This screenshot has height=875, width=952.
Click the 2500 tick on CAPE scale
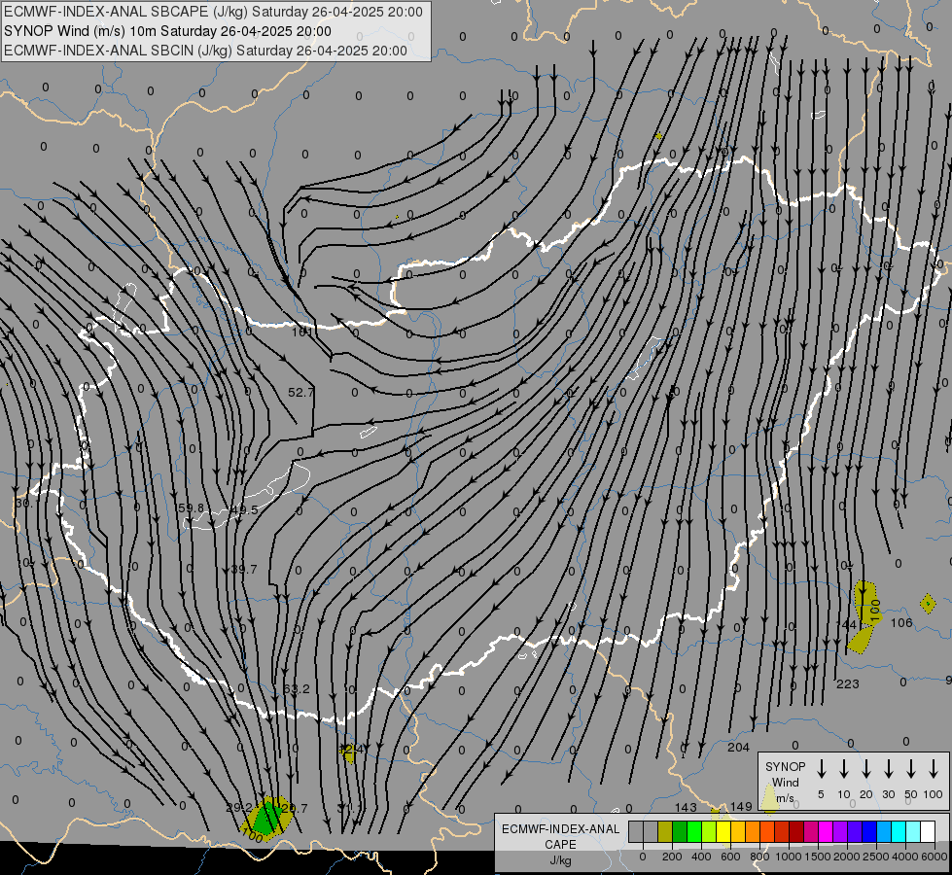click(x=876, y=857)
